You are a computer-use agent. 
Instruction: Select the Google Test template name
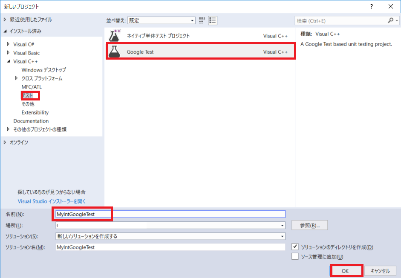pos(140,52)
